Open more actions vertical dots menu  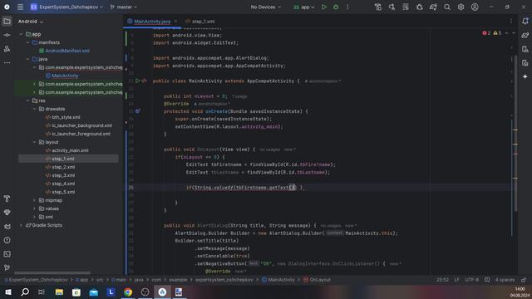click(x=347, y=7)
